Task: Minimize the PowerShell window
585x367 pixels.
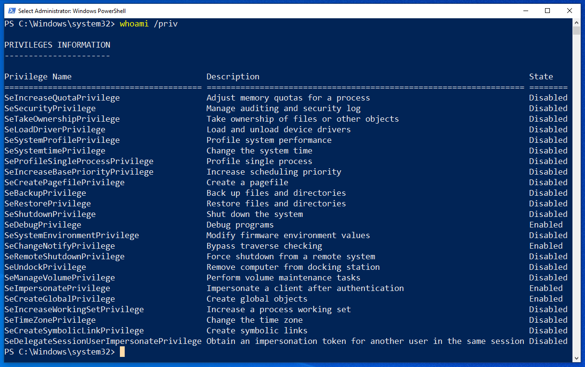Action: [x=525, y=11]
